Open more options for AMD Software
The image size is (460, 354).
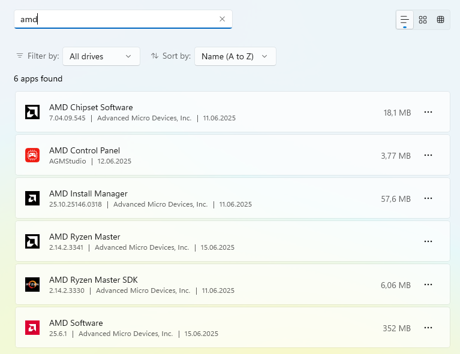coord(428,328)
